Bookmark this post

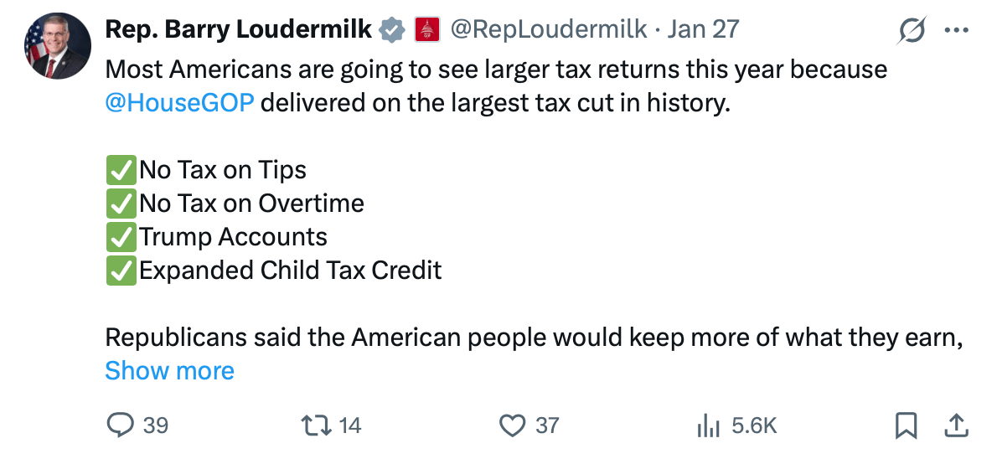tap(906, 425)
